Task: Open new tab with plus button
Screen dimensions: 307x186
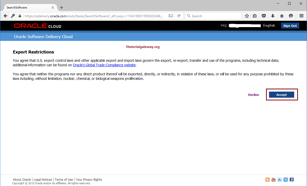Action: (62, 8)
